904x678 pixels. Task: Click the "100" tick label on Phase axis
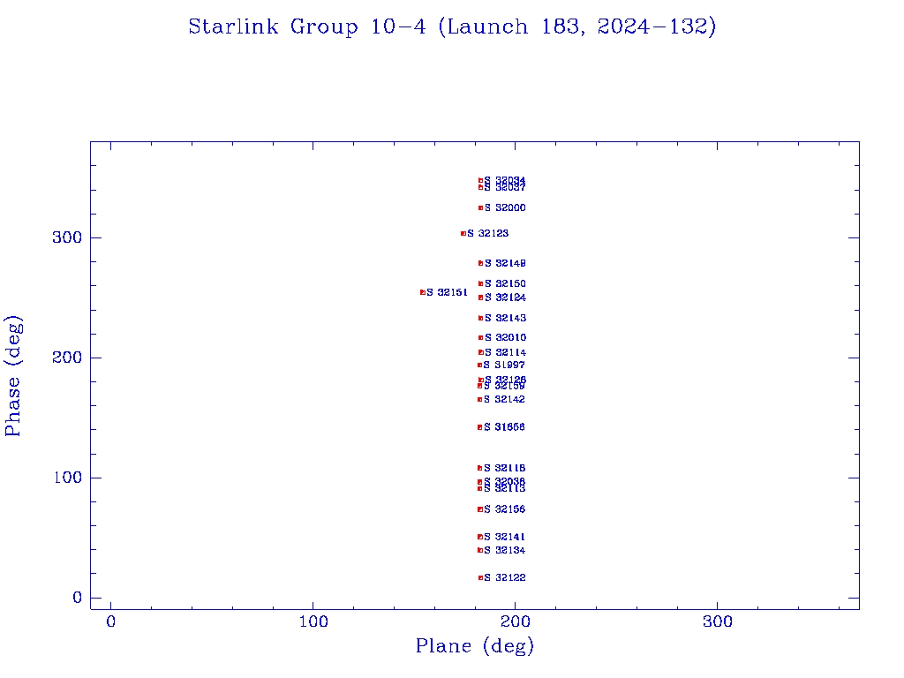tap(67, 478)
